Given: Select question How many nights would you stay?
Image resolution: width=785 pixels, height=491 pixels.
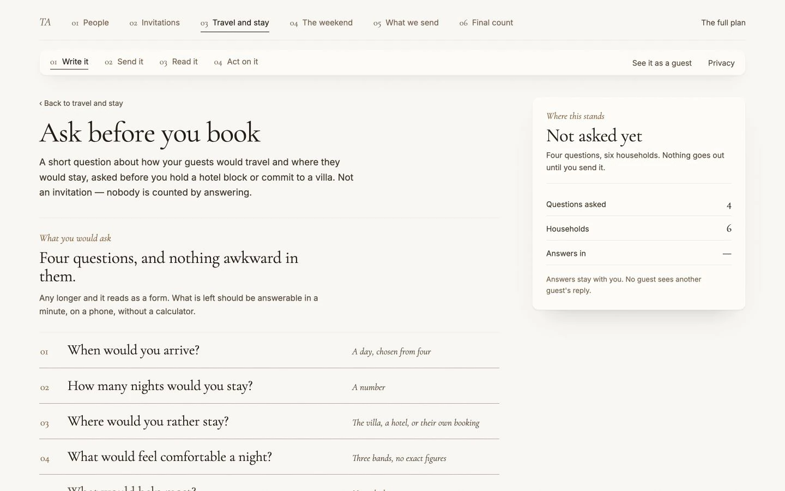Looking at the screenshot, I should click(x=269, y=386).
